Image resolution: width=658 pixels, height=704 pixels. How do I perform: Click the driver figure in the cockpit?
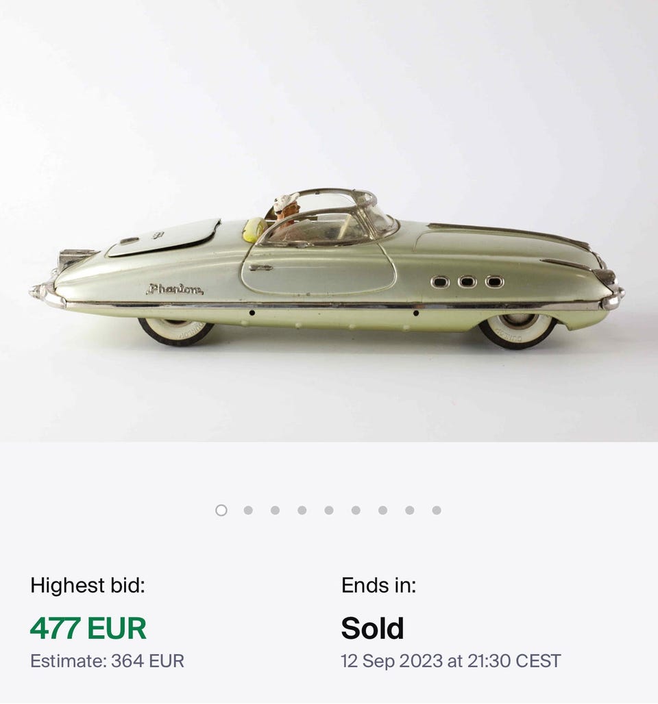(287, 210)
